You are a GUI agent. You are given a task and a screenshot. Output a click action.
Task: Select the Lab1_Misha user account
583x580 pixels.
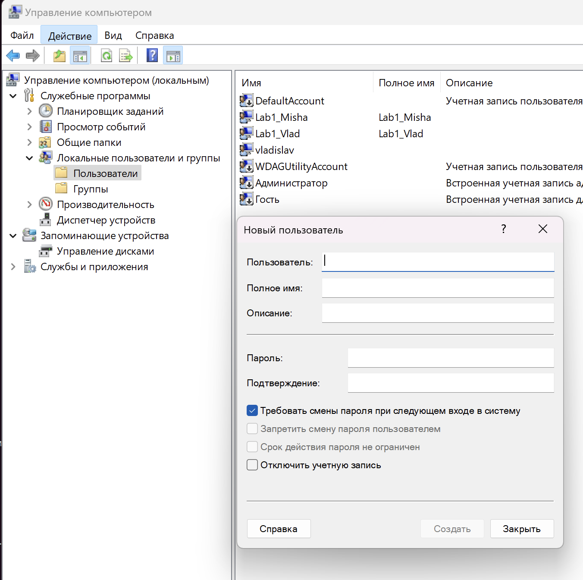[281, 117]
